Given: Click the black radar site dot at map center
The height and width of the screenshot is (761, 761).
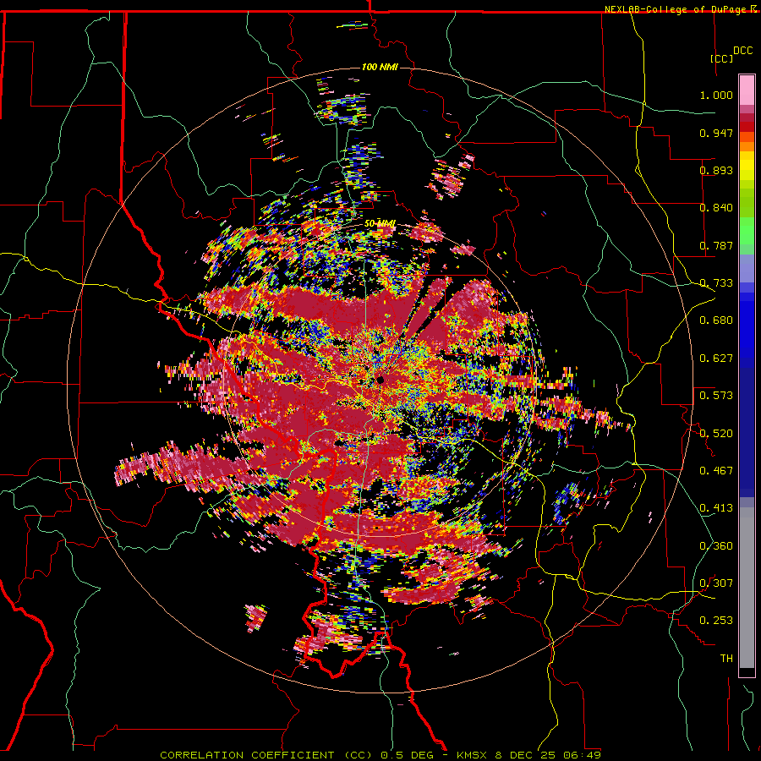Looking at the screenshot, I should [x=380, y=380].
